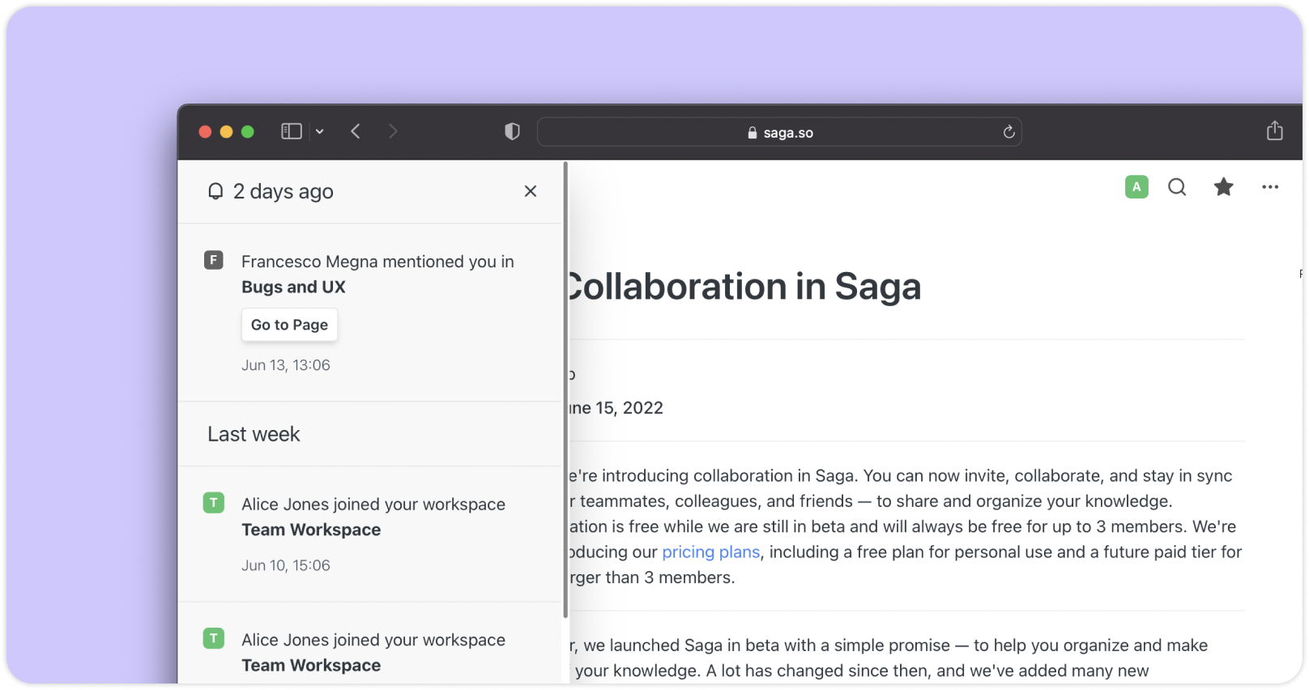Screen dimensions: 1309x690
Task: Close the notifications panel
Action: click(531, 191)
